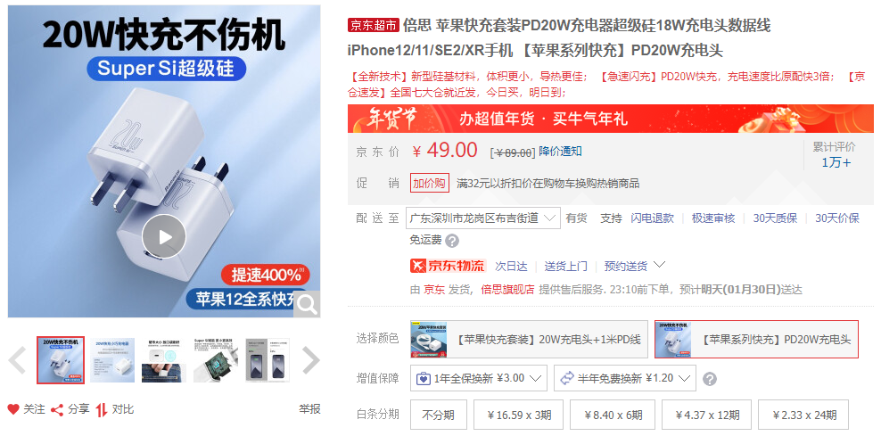Click the 对比 compare icon

(101, 409)
